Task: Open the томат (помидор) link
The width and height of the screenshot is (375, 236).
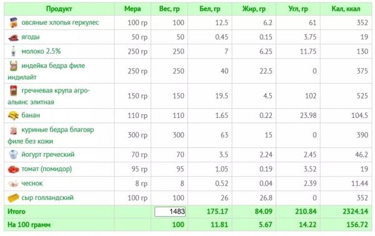Action: tap(47, 169)
